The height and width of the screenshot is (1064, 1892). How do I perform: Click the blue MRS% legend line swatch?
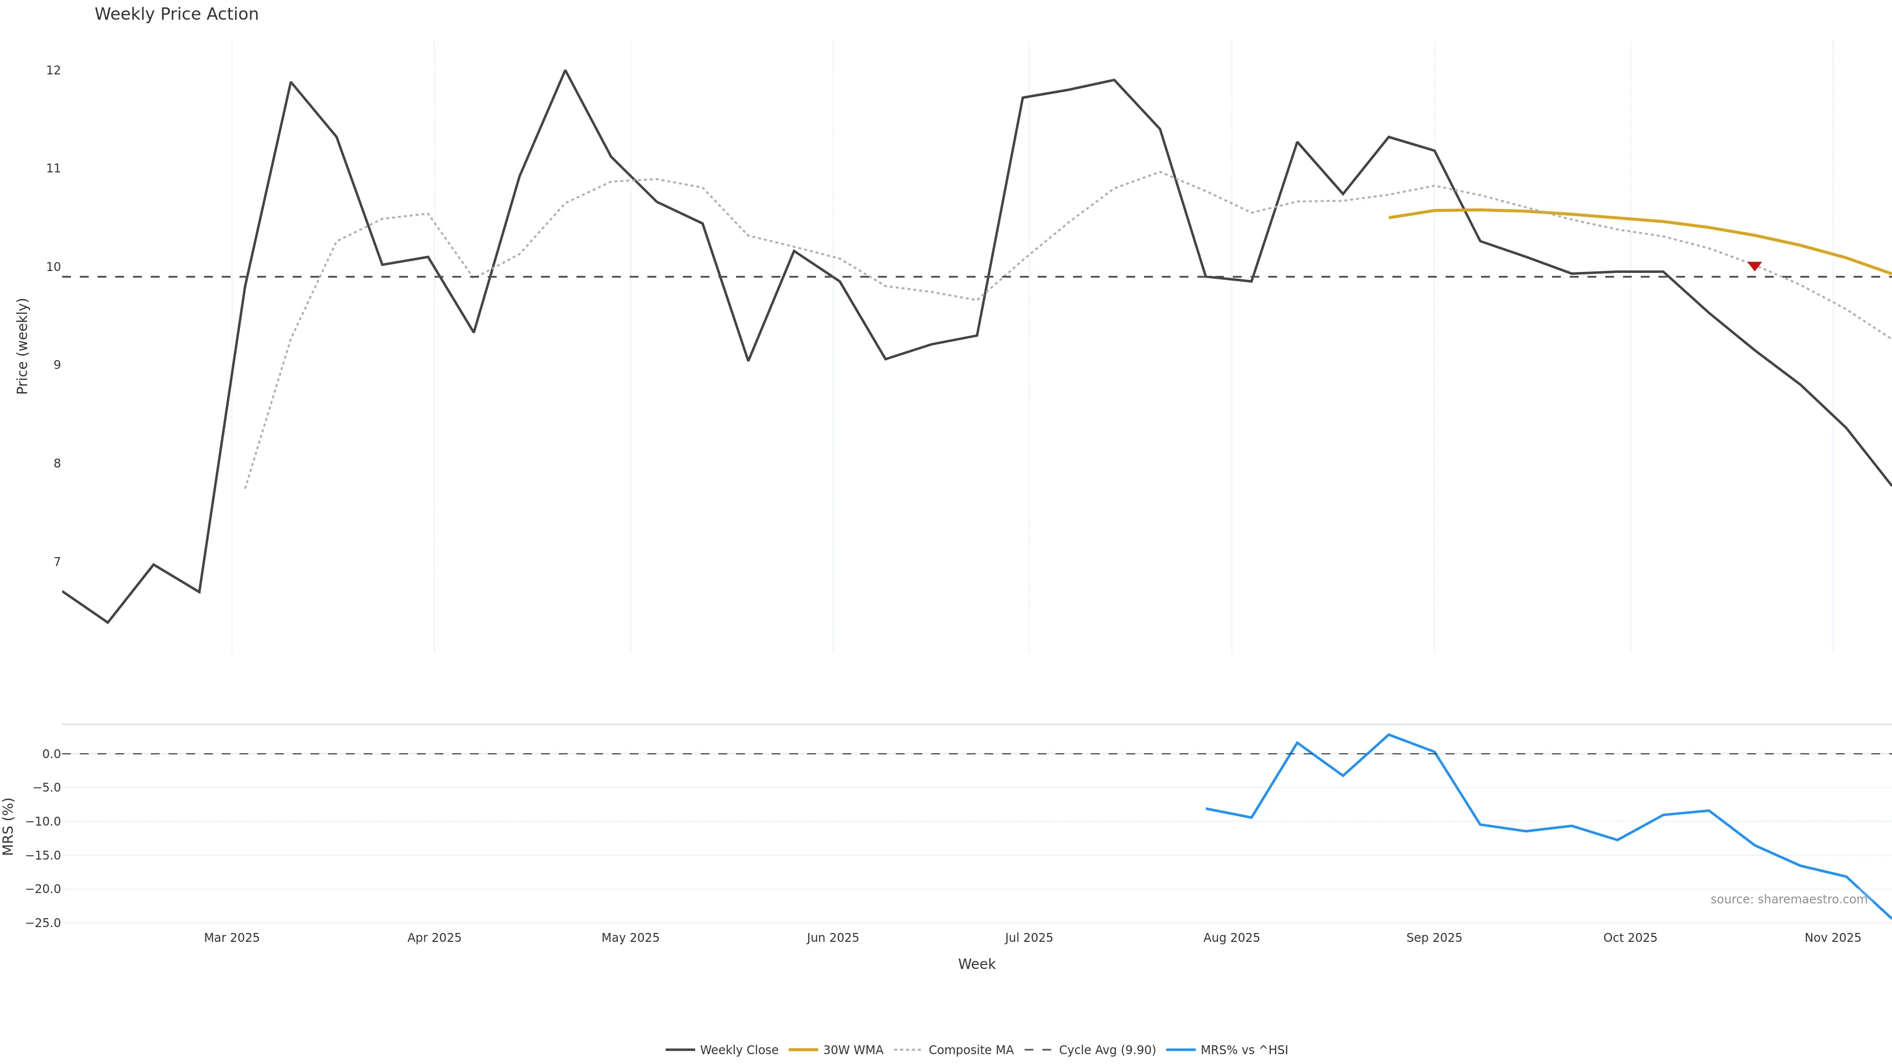coord(1181,1050)
